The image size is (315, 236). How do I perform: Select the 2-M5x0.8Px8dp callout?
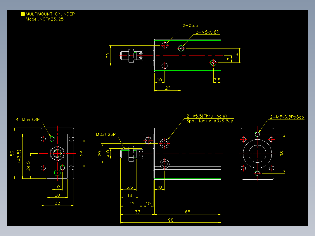point(287,117)
